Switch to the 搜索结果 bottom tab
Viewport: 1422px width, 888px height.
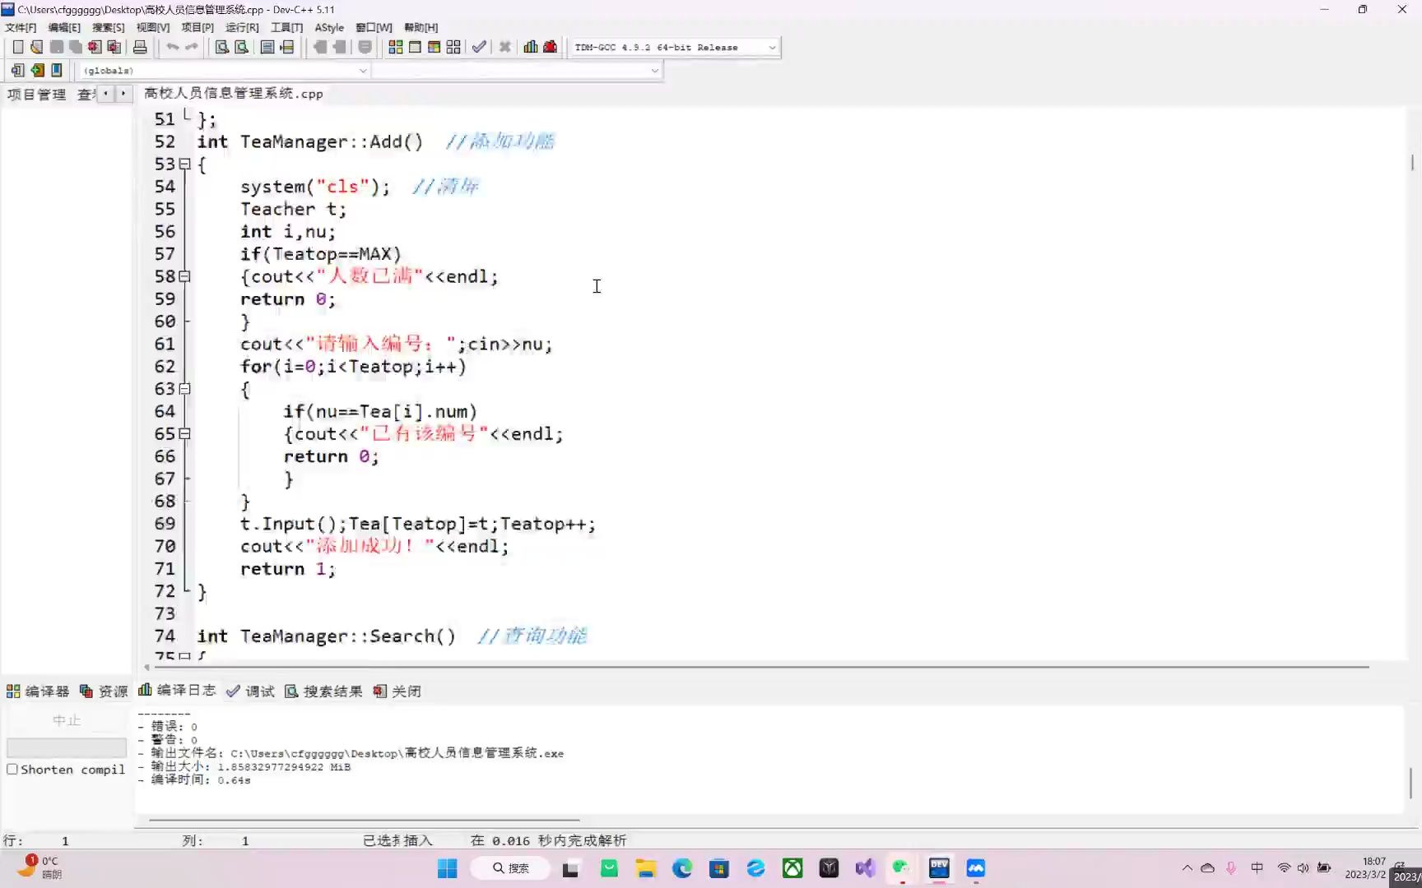click(323, 691)
